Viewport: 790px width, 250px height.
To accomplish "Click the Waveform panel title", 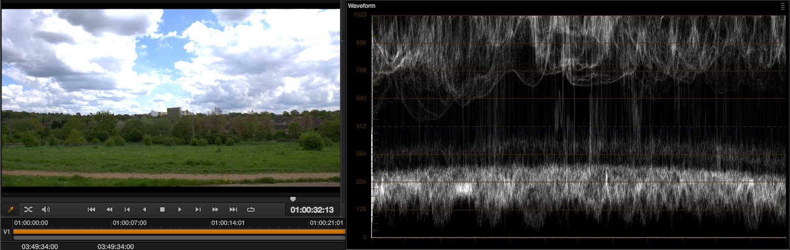I will pyautogui.click(x=361, y=6).
